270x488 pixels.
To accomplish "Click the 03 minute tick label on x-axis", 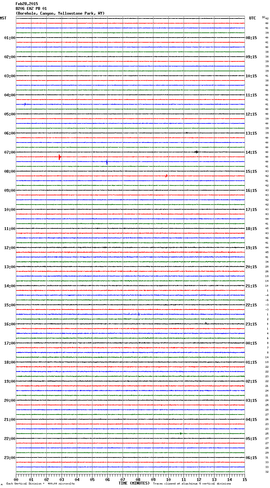I will pyautogui.click(x=62, y=480).
